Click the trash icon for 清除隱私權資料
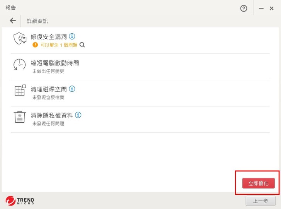Viewport: 281px width, 209px height. (x=20, y=117)
